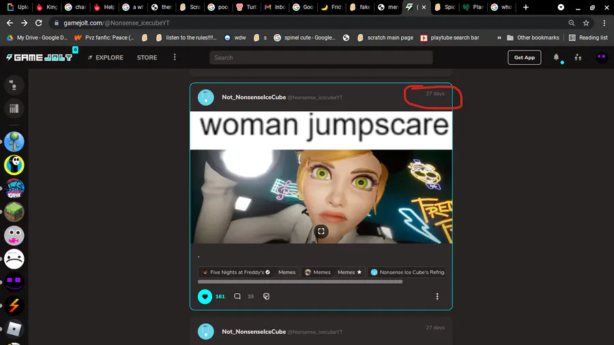Click the Get App button
Image resolution: width=614 pixels, height=345 pixels.
pyautogui.click(x=525, y=57)
